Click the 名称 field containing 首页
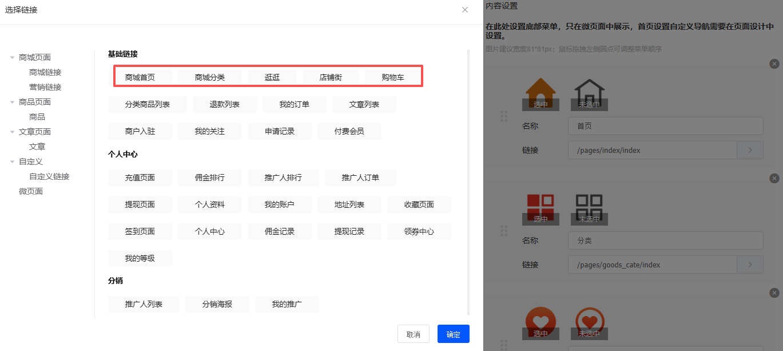Image resolution: width=783 pixels, height=351 pixels. [x=666, y=126]
